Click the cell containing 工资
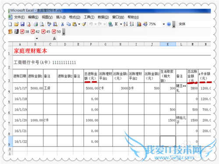 50,88
